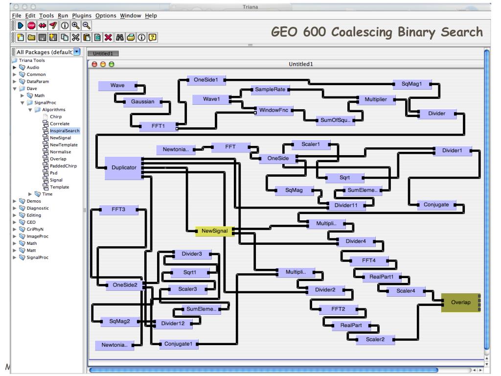501x376 pixels.
Task: Expand the Demos folder
Action: point(14,201)
